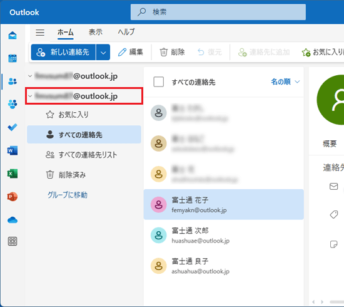
Task: Open すべての連絡先リスト in the tree
Action: click(x=84, y=155)
